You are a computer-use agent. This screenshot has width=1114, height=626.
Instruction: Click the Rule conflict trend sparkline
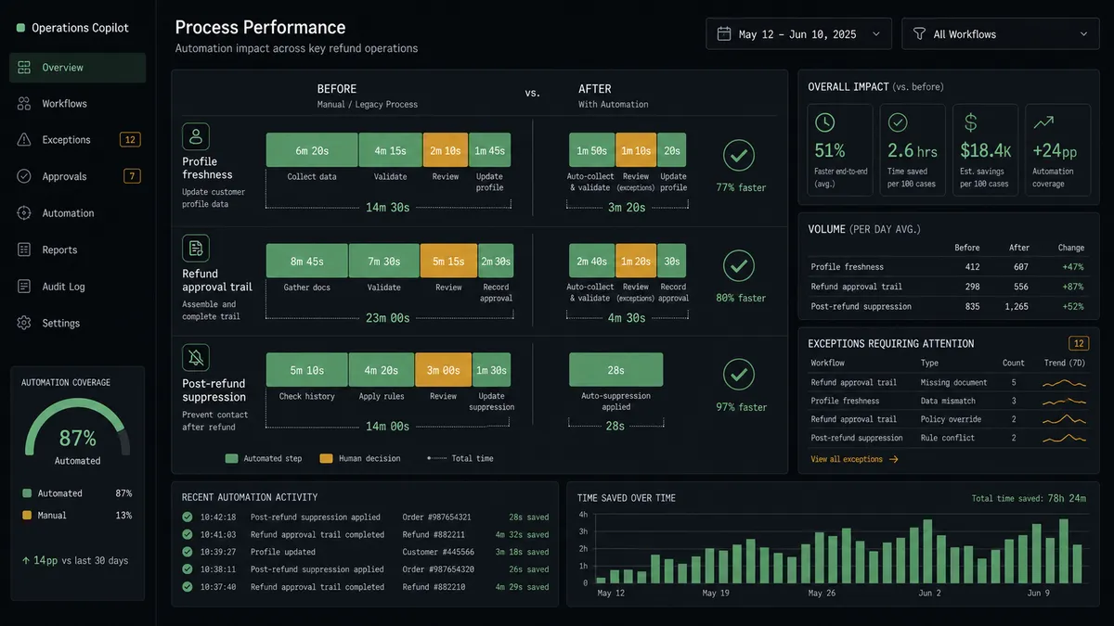pyautogui.click(x=1064, y=438)
